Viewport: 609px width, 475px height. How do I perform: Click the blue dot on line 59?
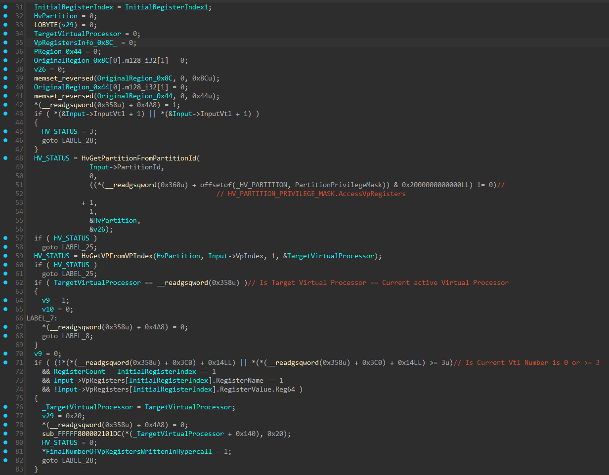point(6,256)
